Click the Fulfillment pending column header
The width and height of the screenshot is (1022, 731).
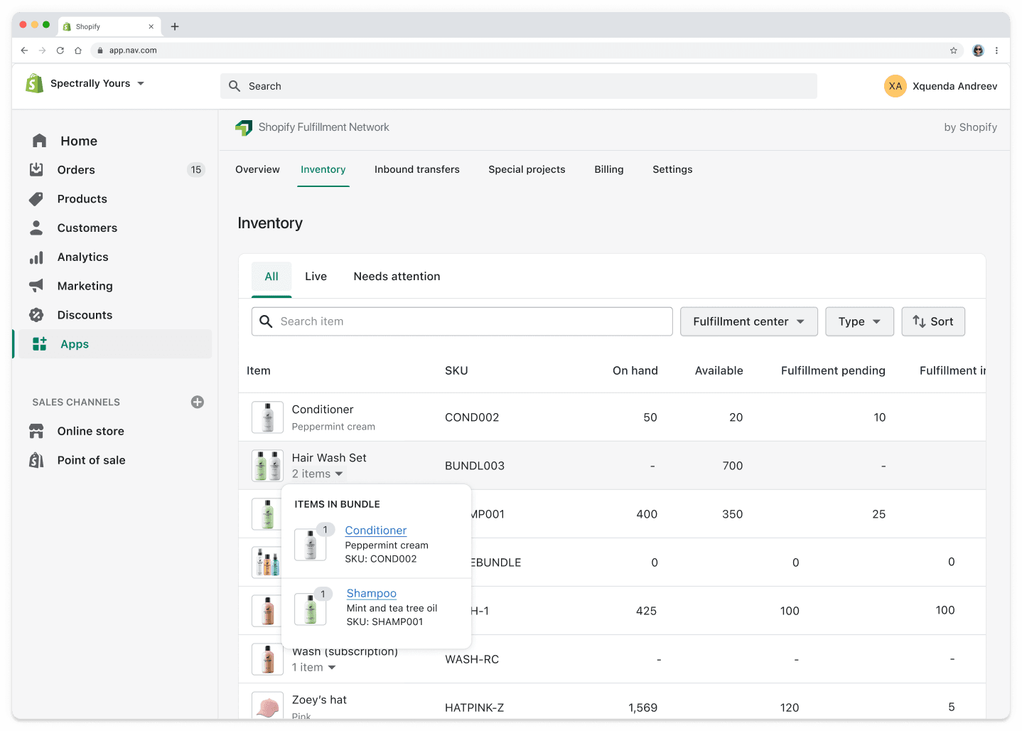point(833,370)
